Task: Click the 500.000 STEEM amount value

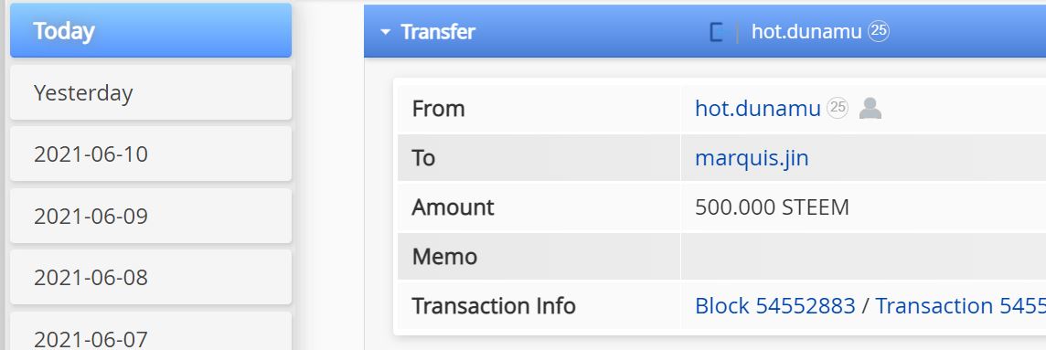Action: point(772,207)
